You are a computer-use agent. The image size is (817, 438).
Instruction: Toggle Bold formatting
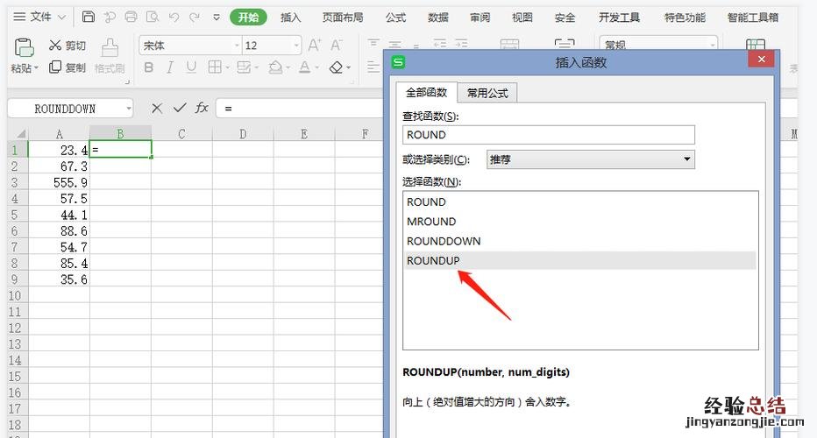coord(148,67)
